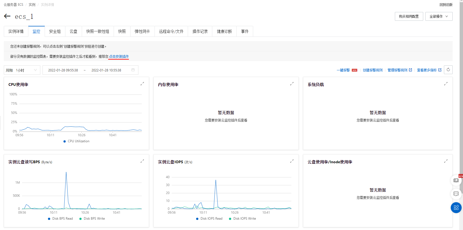The image size is (463, 230).
Task: Expand the 实例云盘IOPS chart
Action: click(292, 161)
